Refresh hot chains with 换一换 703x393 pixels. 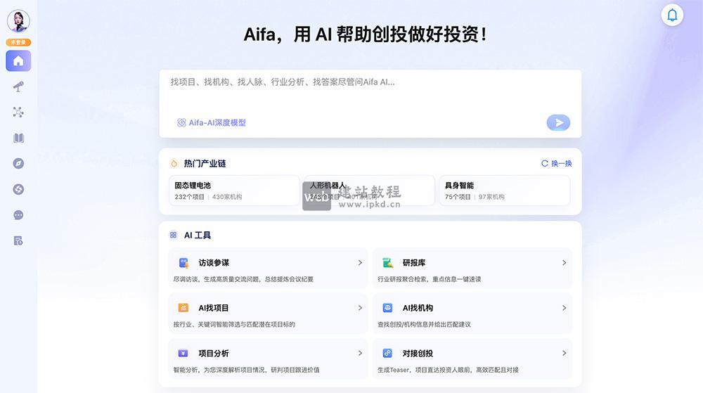(x=556, y=164)
